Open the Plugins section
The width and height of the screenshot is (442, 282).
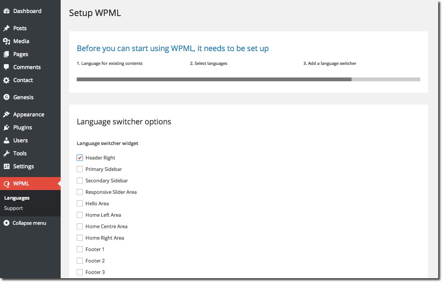pyautogui.click(x=23, y=127)
